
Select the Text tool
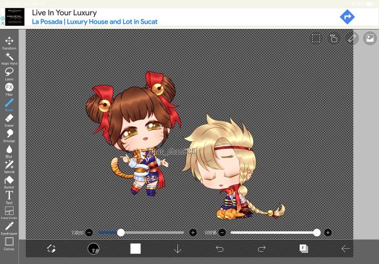click(x=9, y=198)
